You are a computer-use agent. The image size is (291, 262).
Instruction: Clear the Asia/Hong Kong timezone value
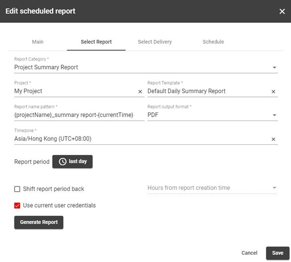[273, 139]
